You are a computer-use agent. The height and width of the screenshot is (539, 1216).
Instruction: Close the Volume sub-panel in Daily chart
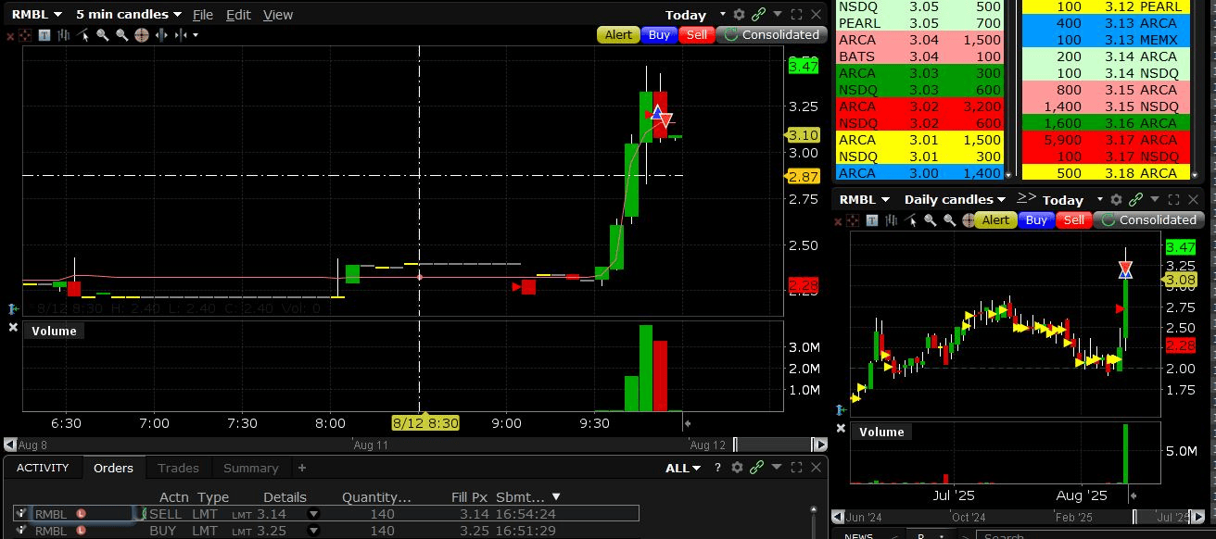tap(842, 429)
